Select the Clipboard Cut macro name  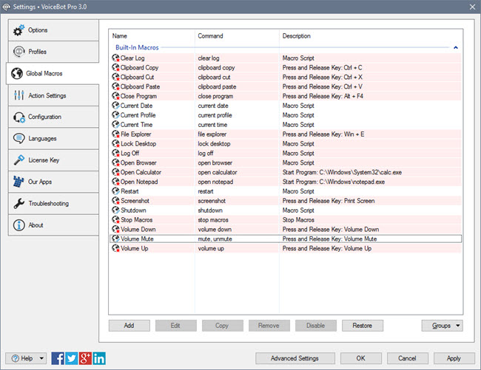137,77
